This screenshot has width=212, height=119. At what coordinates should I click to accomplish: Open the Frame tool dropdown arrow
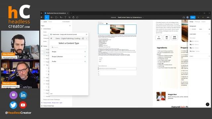pos(53,18)
